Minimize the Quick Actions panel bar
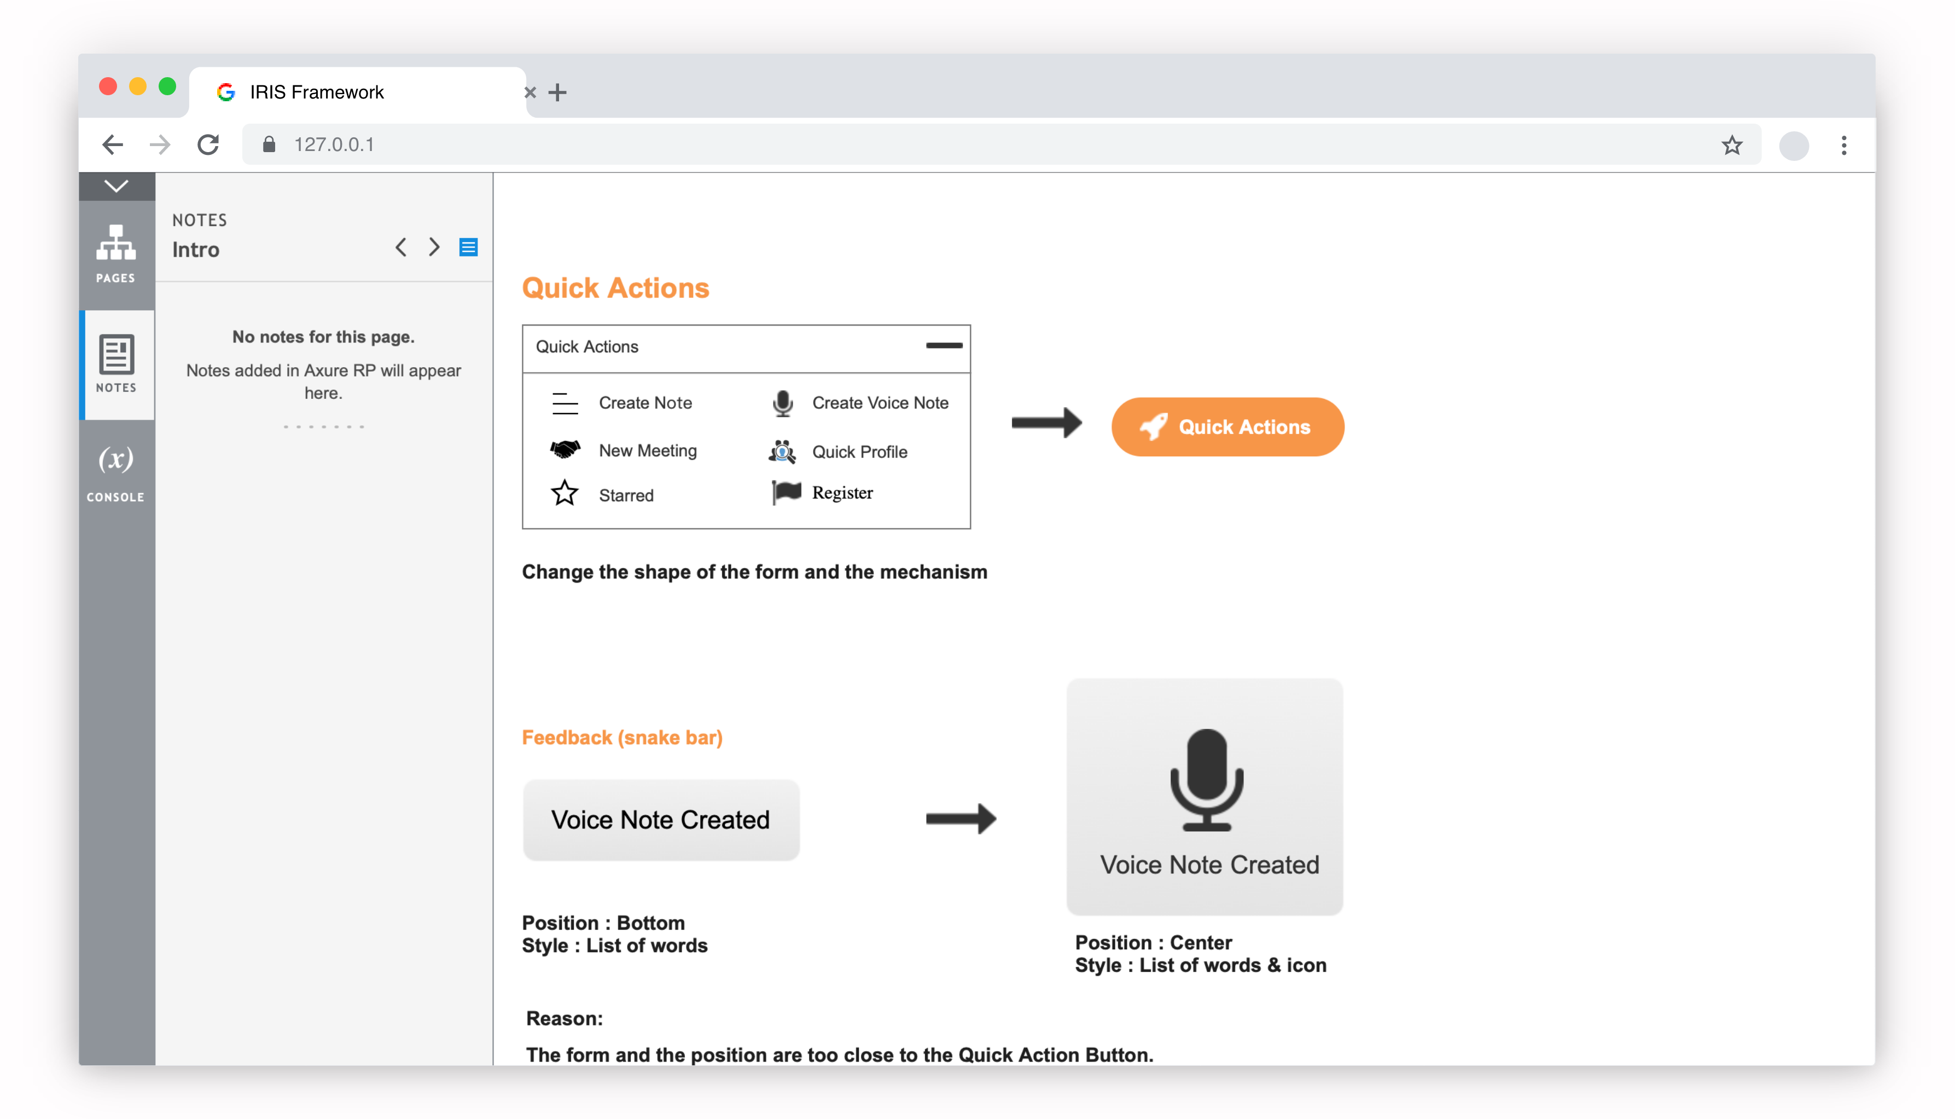Image resolution: width=1955 pixels, height=1119 pixels. (x=944, y=346)
